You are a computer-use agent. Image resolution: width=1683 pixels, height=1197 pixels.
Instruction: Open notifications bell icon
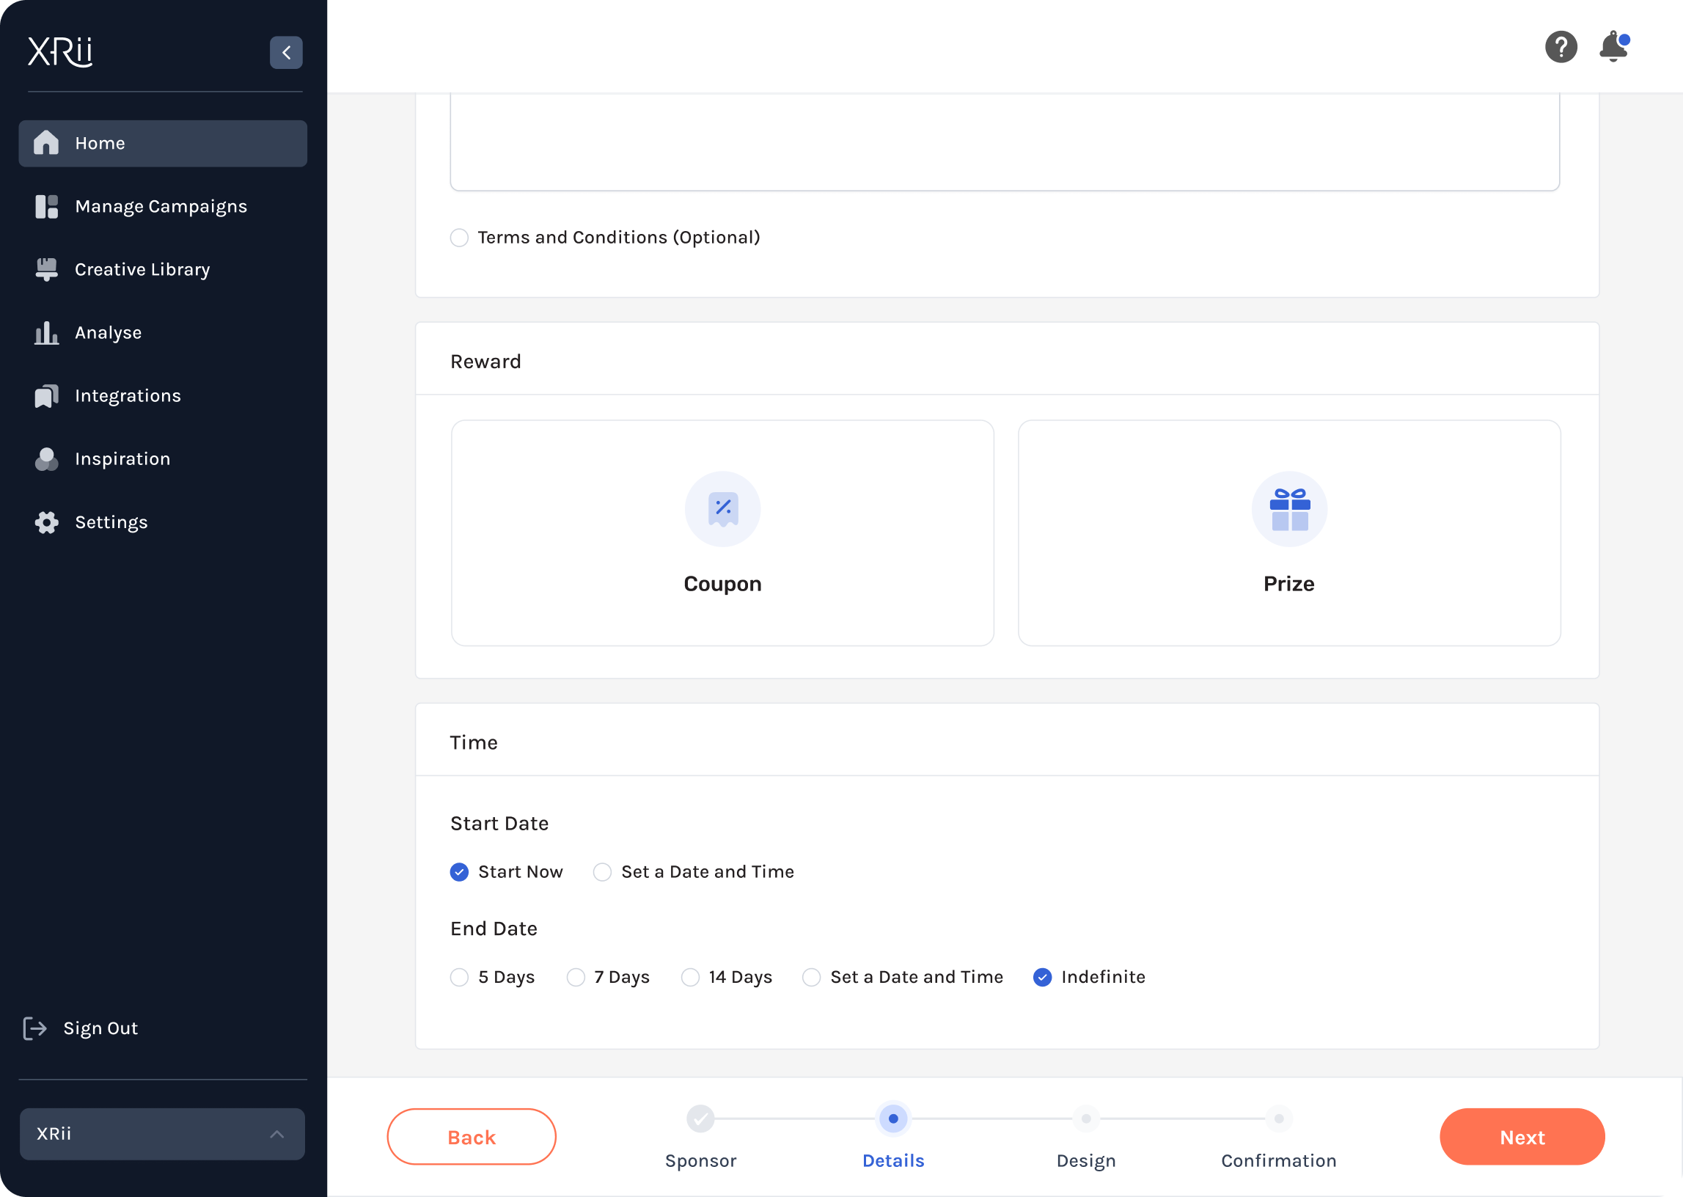1613,47
